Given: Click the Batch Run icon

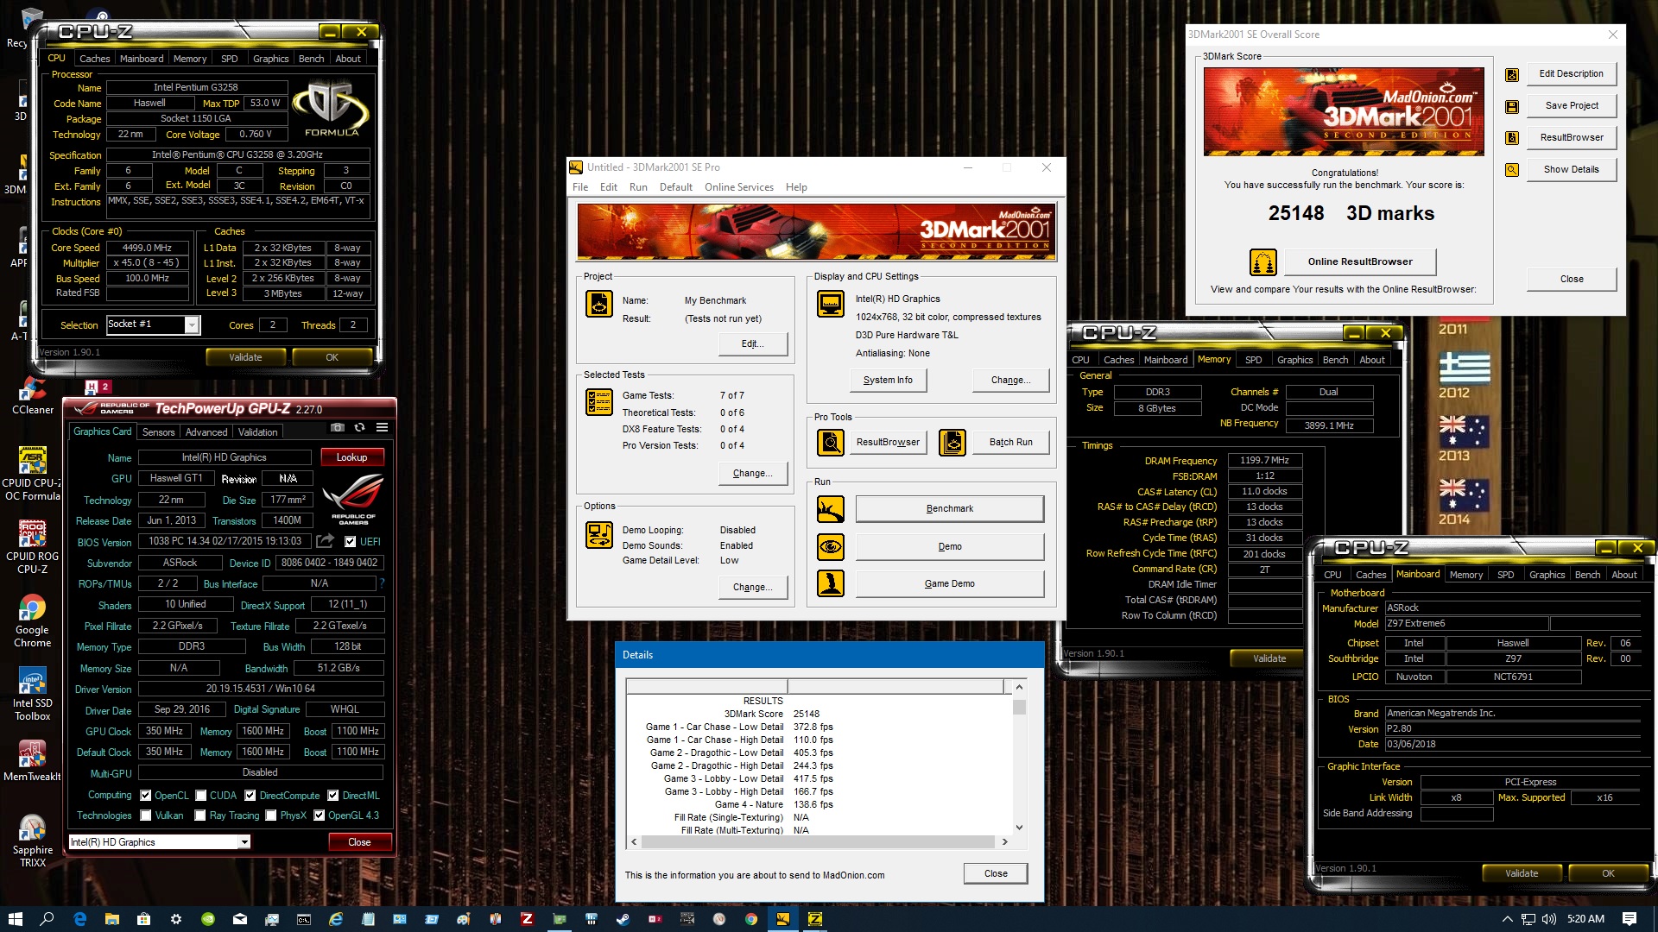Looking at the screenshot, I should coord(952,443).
